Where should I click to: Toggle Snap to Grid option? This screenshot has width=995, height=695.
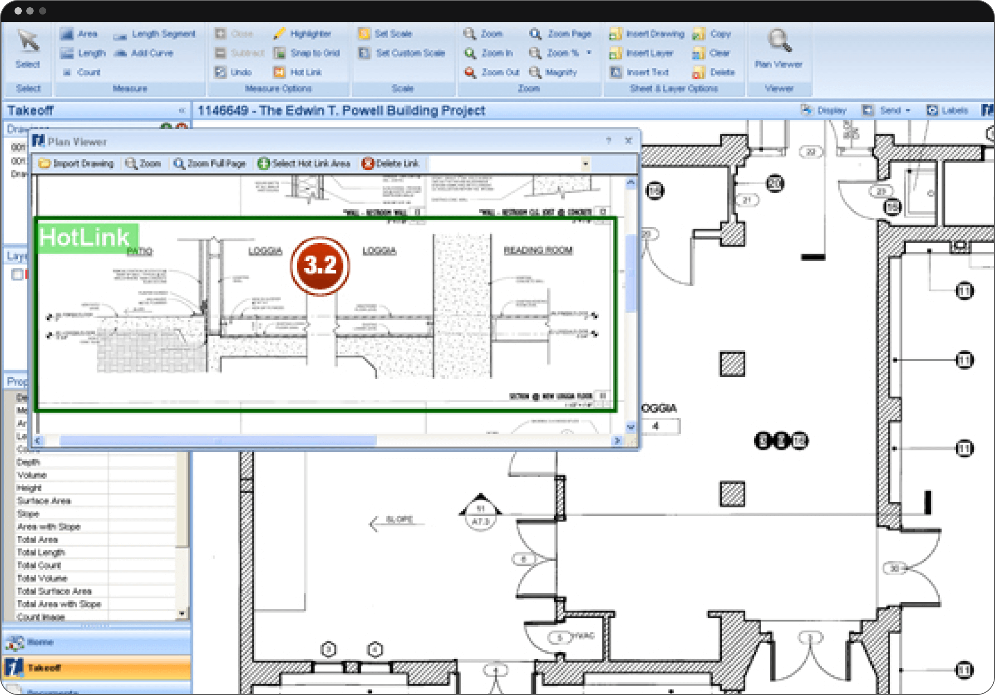pyautogui.click(x=307, y=53)
